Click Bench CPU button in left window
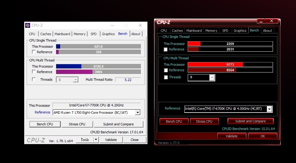This screenshot has width=296, height=163. 45,124
